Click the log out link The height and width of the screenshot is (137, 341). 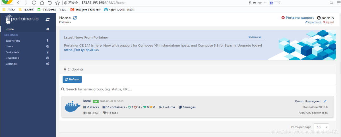(328, 22)
